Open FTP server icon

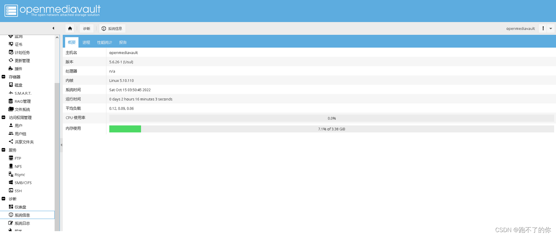[x=11, y=158]
